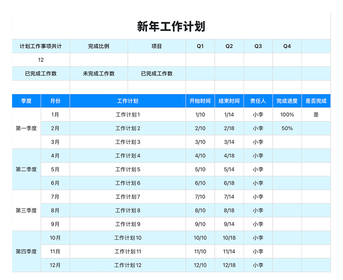The width and height of the screenshot is (343, 280).
Task: Select the 工作计划5 cell
Action: point(128,169)
